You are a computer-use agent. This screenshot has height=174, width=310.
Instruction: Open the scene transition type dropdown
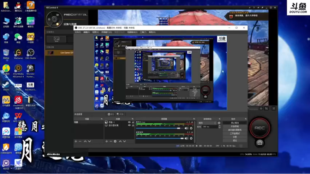207,123
